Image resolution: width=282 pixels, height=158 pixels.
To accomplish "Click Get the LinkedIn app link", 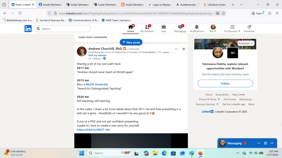I will coord(233,104).
